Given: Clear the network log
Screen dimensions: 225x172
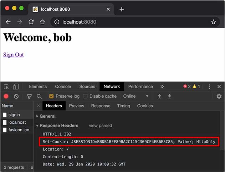Looking at the screenshot, I should pyautogui.click(x=16, y=96).
